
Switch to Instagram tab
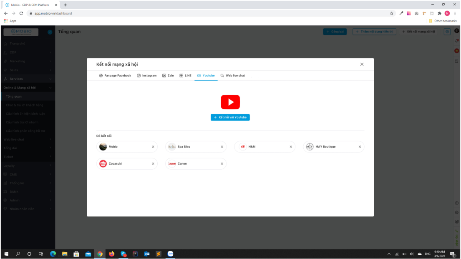pos(146,76)
